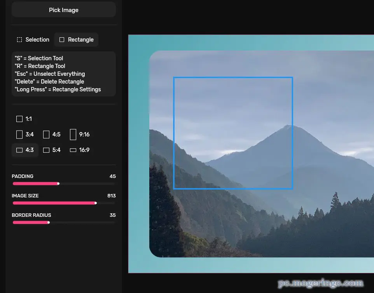Click the Image Size value 813

(x=112, y=196)
